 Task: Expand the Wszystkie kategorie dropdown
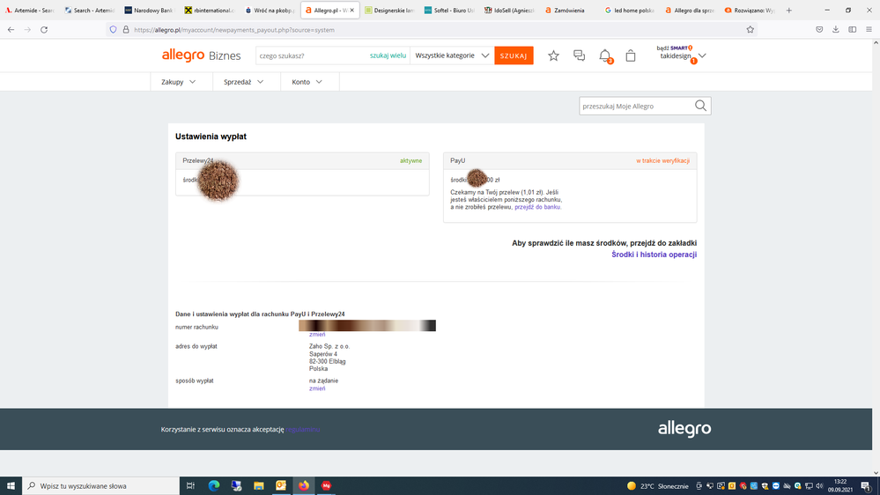pos(452,55)
